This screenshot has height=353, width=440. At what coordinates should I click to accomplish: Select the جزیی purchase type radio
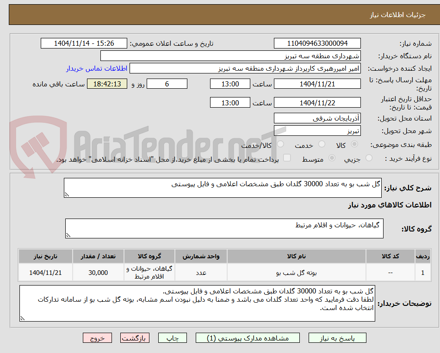click(369, 158)
